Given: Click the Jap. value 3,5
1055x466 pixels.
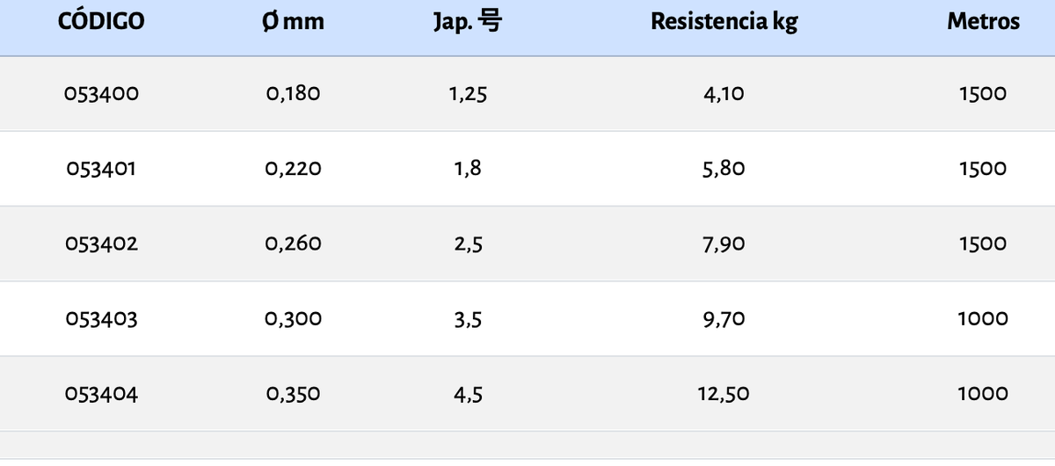Looking at the screenshot, I should coord(468,318).
